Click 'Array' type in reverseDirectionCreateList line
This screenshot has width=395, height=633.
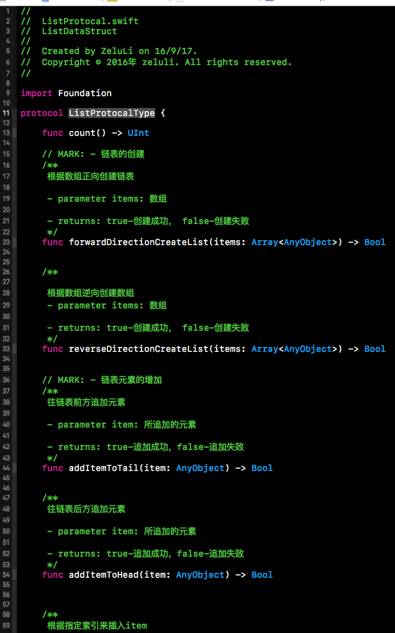click(265, 349)
